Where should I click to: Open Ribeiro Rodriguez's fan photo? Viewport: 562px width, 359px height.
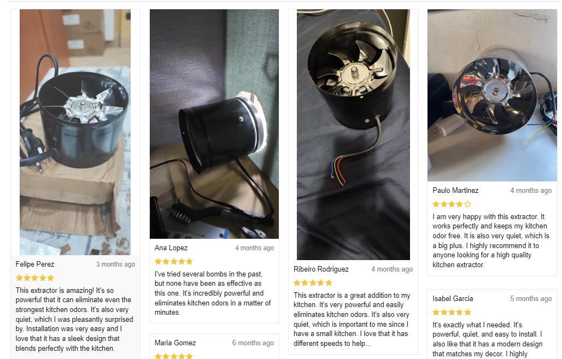point(353,135)
